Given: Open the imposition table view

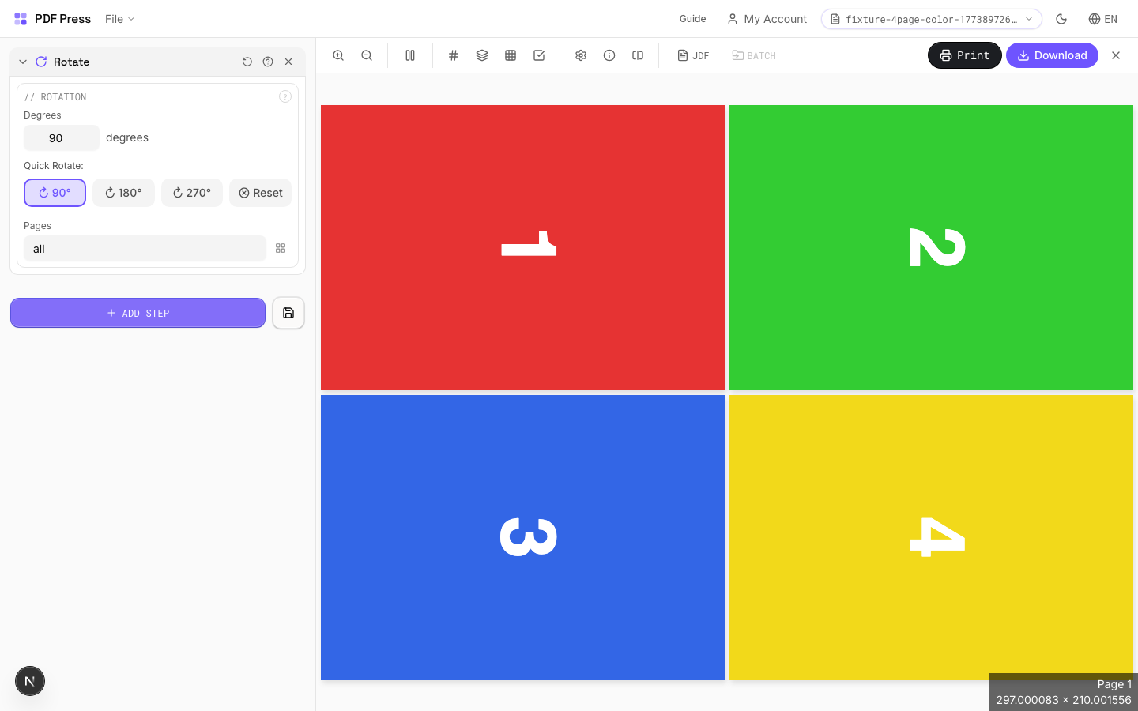Looking at the screenshot, I should tap(511, 55).
